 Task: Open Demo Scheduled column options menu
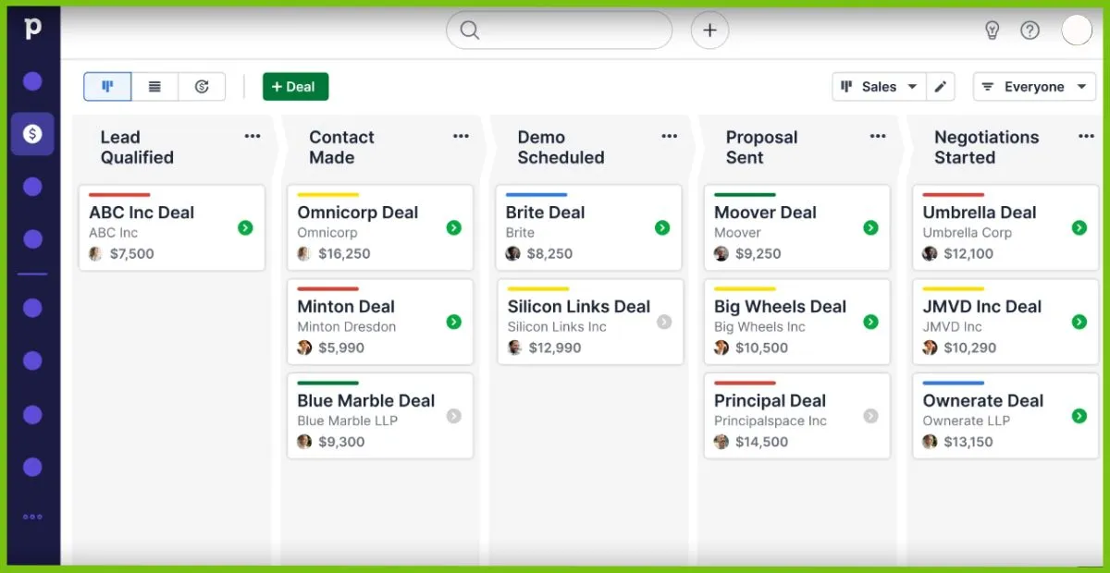coord(670,137)
